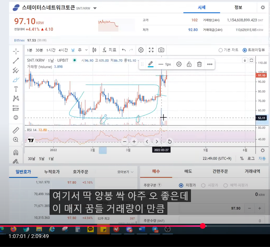Toggle the magnet mode tool

coord(16,153)
